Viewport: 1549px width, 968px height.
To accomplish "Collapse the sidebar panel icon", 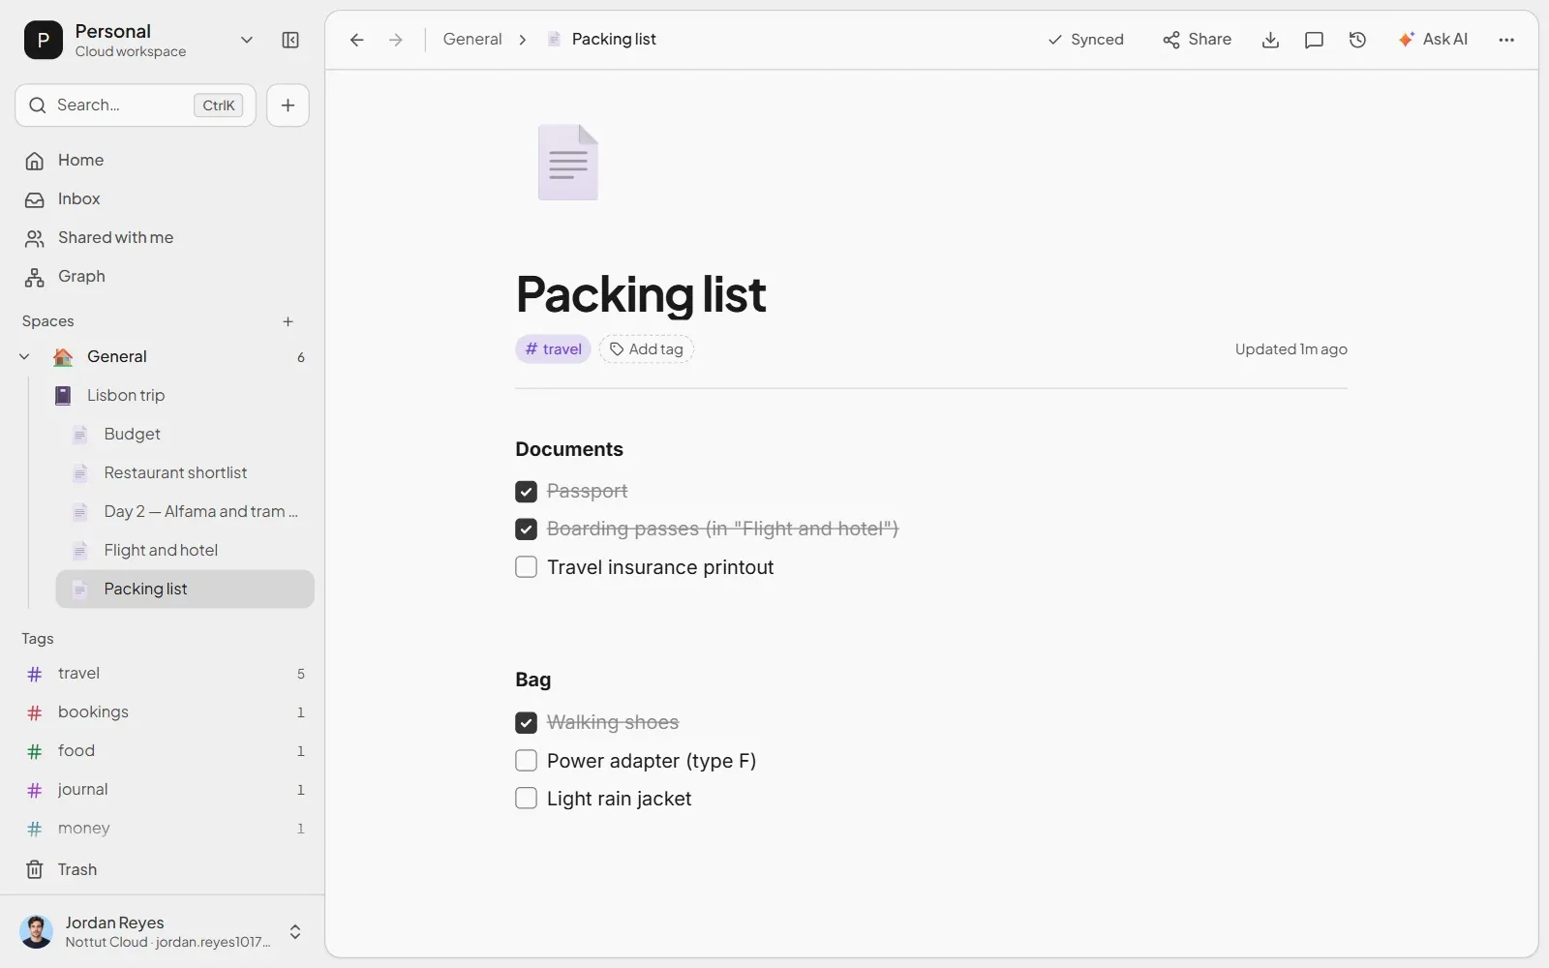I will pos(290,40).
